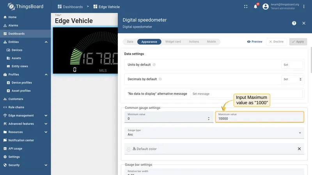Clear the Default color with X icon
Viewport: 312px width, 175px height.
point(299,149)
